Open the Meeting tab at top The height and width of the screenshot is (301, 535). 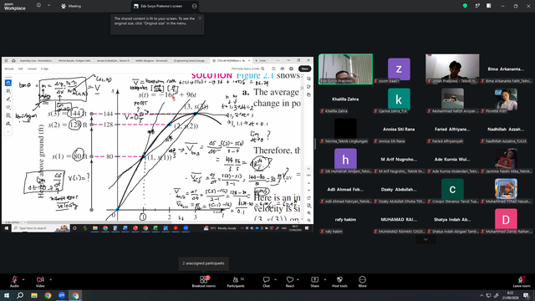(71, 6)
